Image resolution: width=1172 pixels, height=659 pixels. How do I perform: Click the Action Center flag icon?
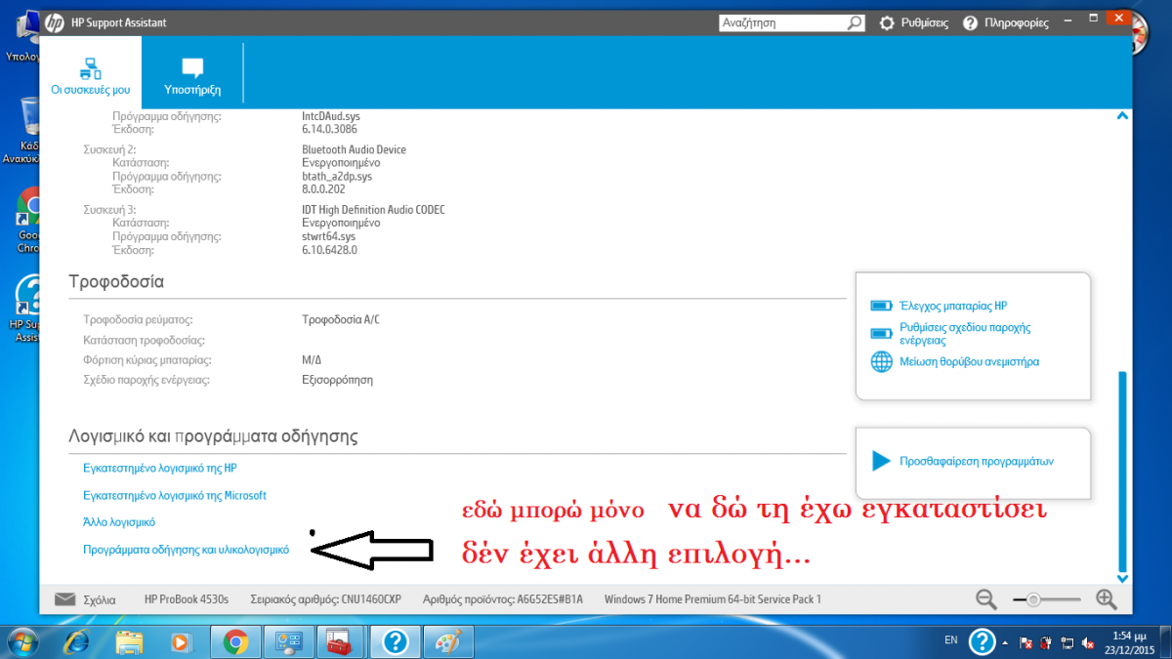pyautogui.click(x=1026, y=642)
